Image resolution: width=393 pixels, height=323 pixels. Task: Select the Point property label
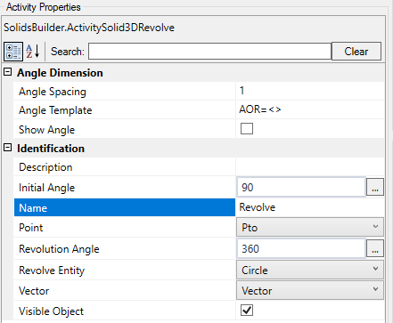click(x=31, y=228)
